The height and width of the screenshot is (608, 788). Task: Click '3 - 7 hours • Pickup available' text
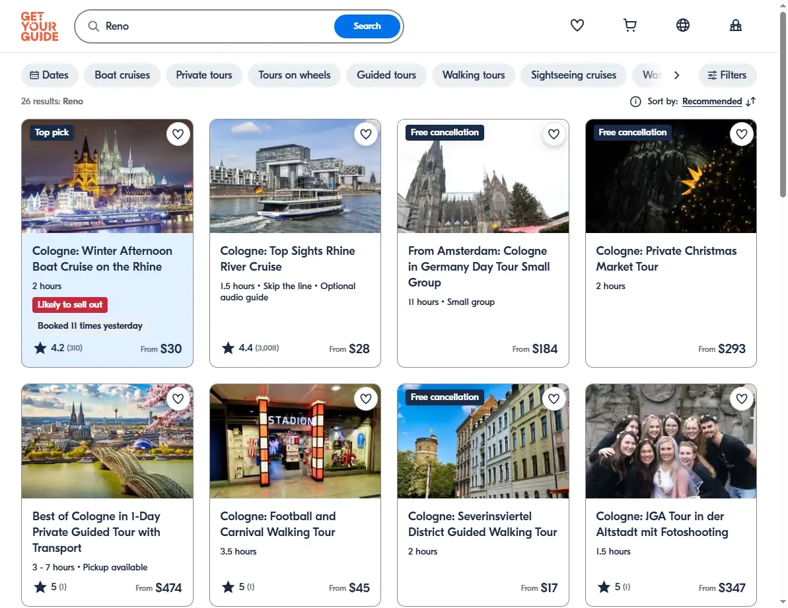(x=90, y=567)
